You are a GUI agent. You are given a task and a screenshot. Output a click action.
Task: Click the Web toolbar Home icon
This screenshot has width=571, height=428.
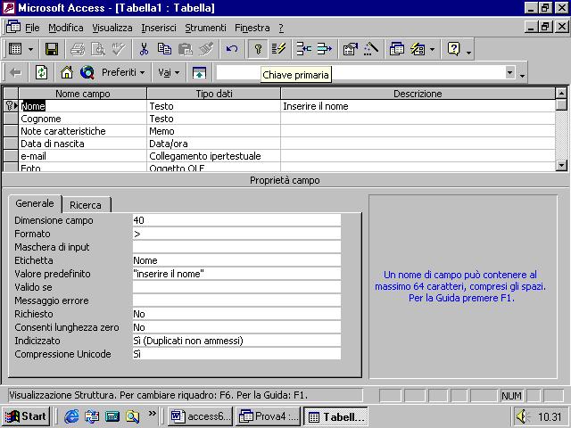pyautogui.click(x=67, y=72)
